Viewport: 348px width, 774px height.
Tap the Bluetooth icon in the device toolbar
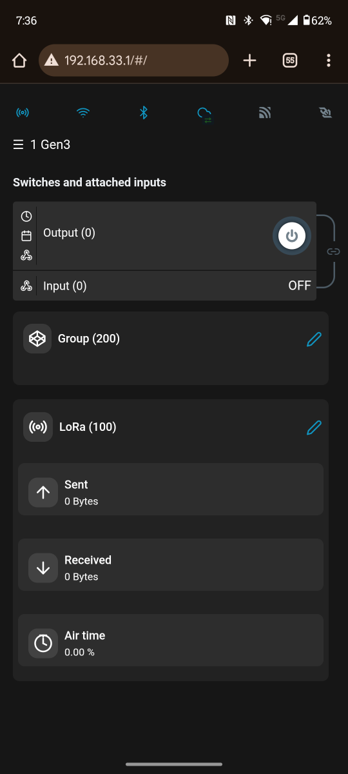(x=144, y=113)
